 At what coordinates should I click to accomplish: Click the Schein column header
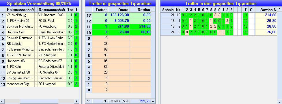point(168,9)
